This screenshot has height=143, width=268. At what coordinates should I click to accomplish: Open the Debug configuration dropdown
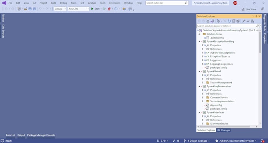[x=60, y=9]
